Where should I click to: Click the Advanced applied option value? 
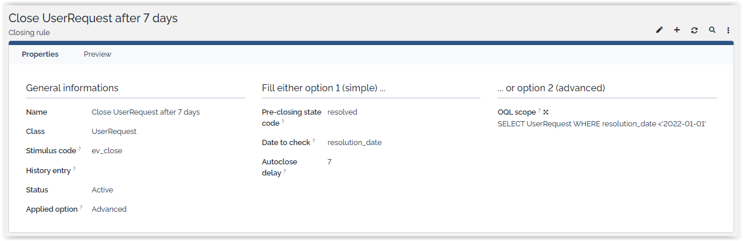tap(109, 209)
